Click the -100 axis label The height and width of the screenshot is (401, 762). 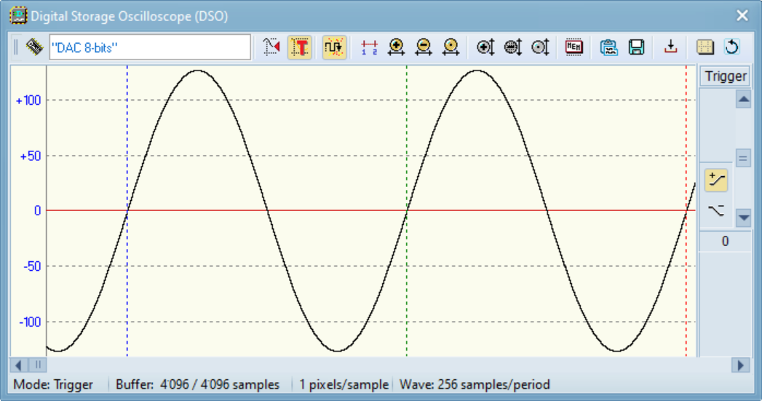tap(30, 322)
